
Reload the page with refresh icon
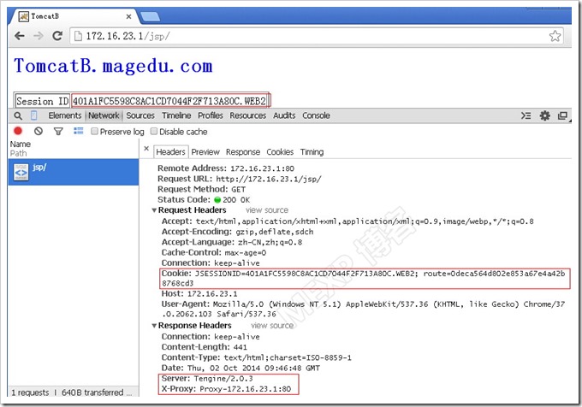click(57, 36)
